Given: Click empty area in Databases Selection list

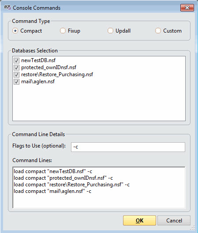Looking at the screenshot, I should (x=99, y=103).
